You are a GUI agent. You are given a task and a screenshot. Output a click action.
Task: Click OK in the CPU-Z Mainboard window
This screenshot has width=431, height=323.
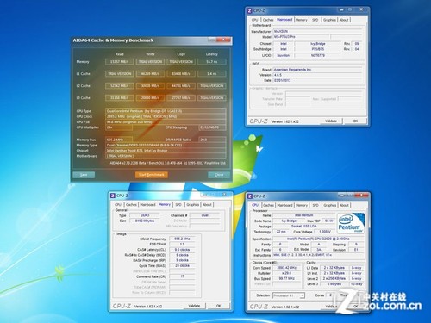click(x=355, y=121)
